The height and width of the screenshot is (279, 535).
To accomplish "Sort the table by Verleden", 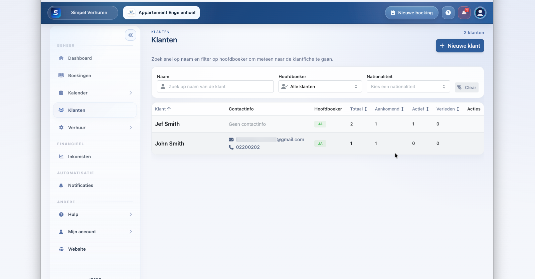I will [x=448, y=109].
